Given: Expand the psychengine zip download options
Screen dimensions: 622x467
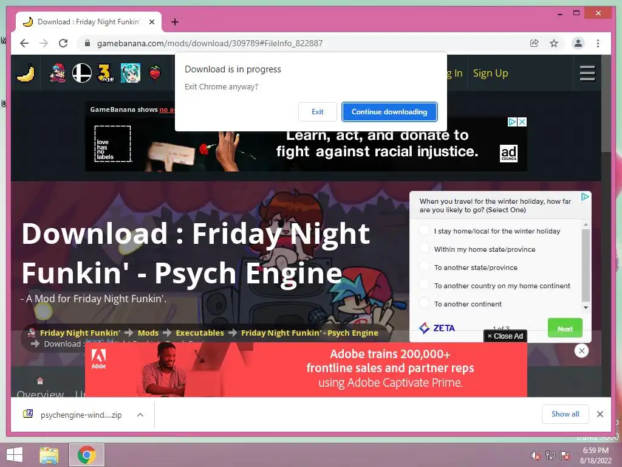Looking at the screenshot, I should (140, 415).
